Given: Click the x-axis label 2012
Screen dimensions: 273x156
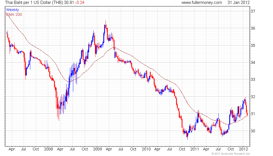Looking at the screenshot, I should (x=243, y=149).
